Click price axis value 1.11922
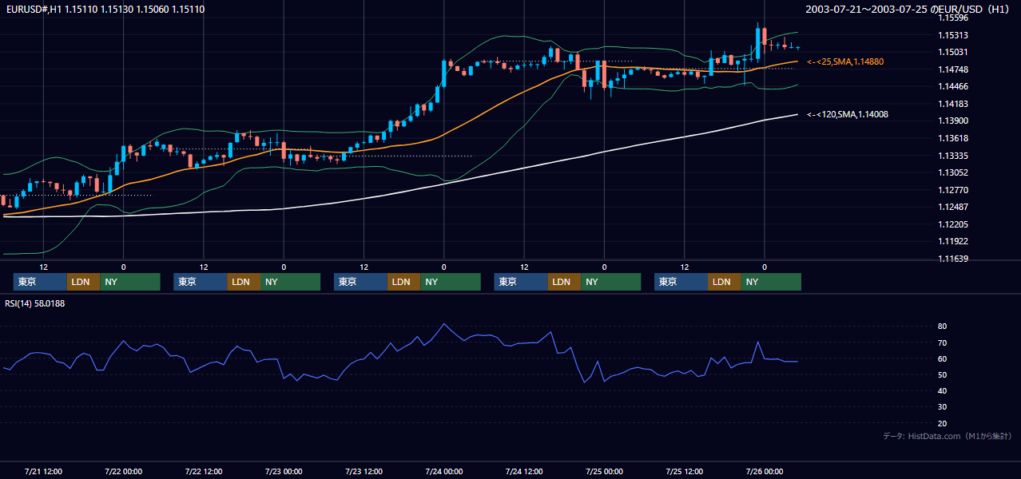 tap(952, 241)
